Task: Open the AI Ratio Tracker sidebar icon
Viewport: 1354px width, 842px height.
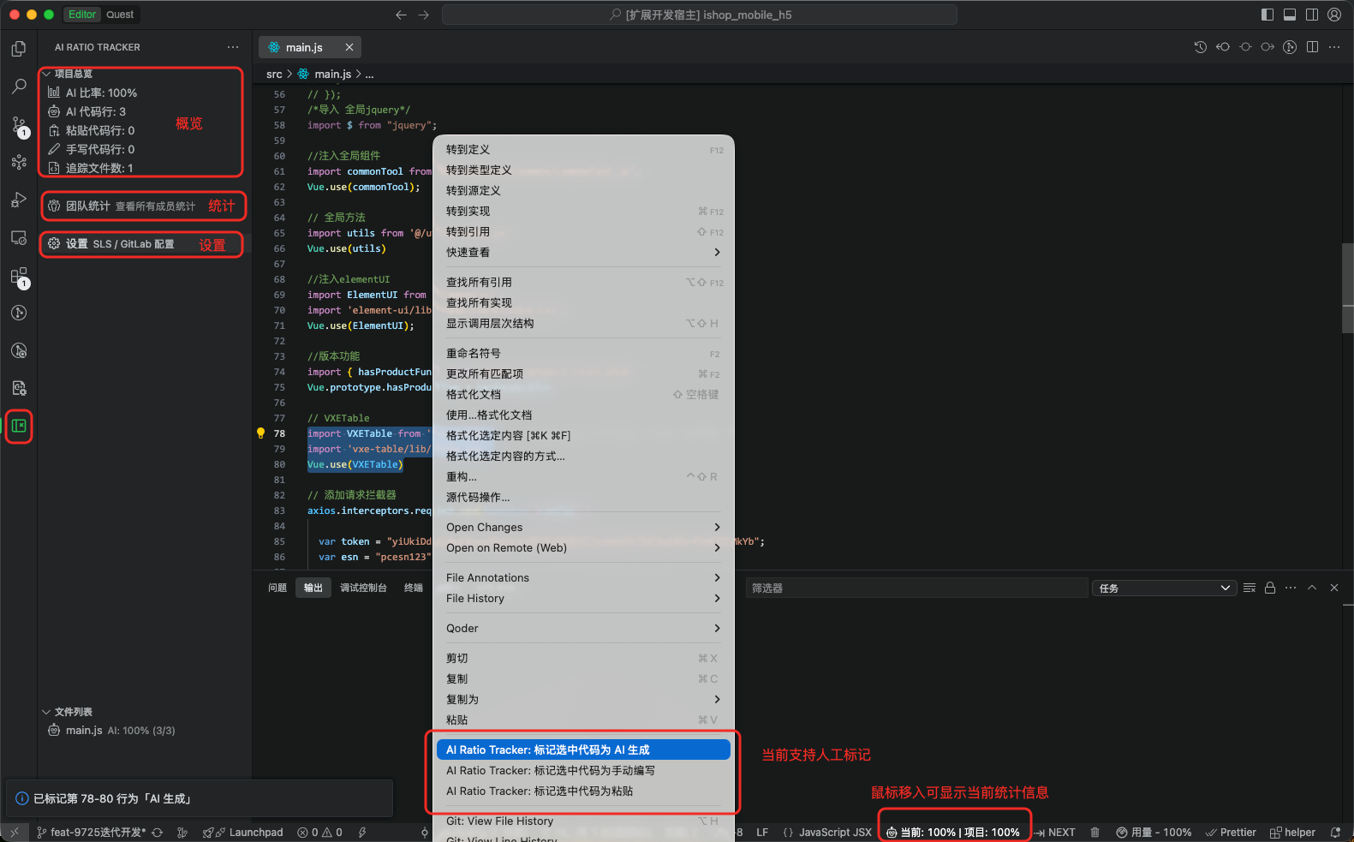Action: (19, 426)
